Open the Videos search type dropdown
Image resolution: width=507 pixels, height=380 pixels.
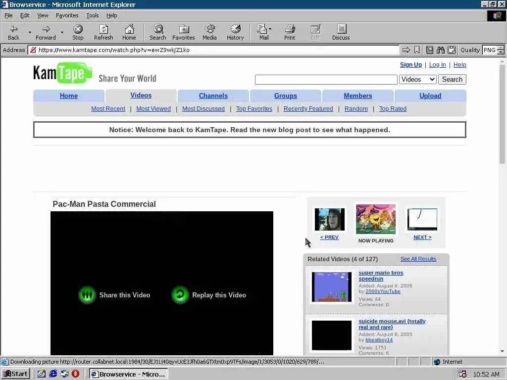click(418, 79)
